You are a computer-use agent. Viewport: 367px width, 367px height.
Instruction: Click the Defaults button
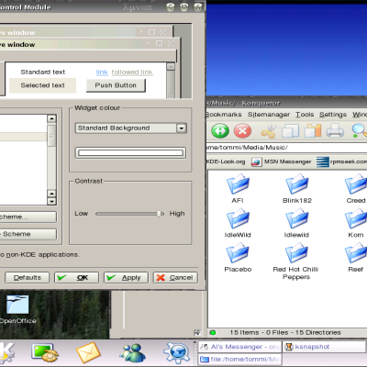click(x=28, y=278)
